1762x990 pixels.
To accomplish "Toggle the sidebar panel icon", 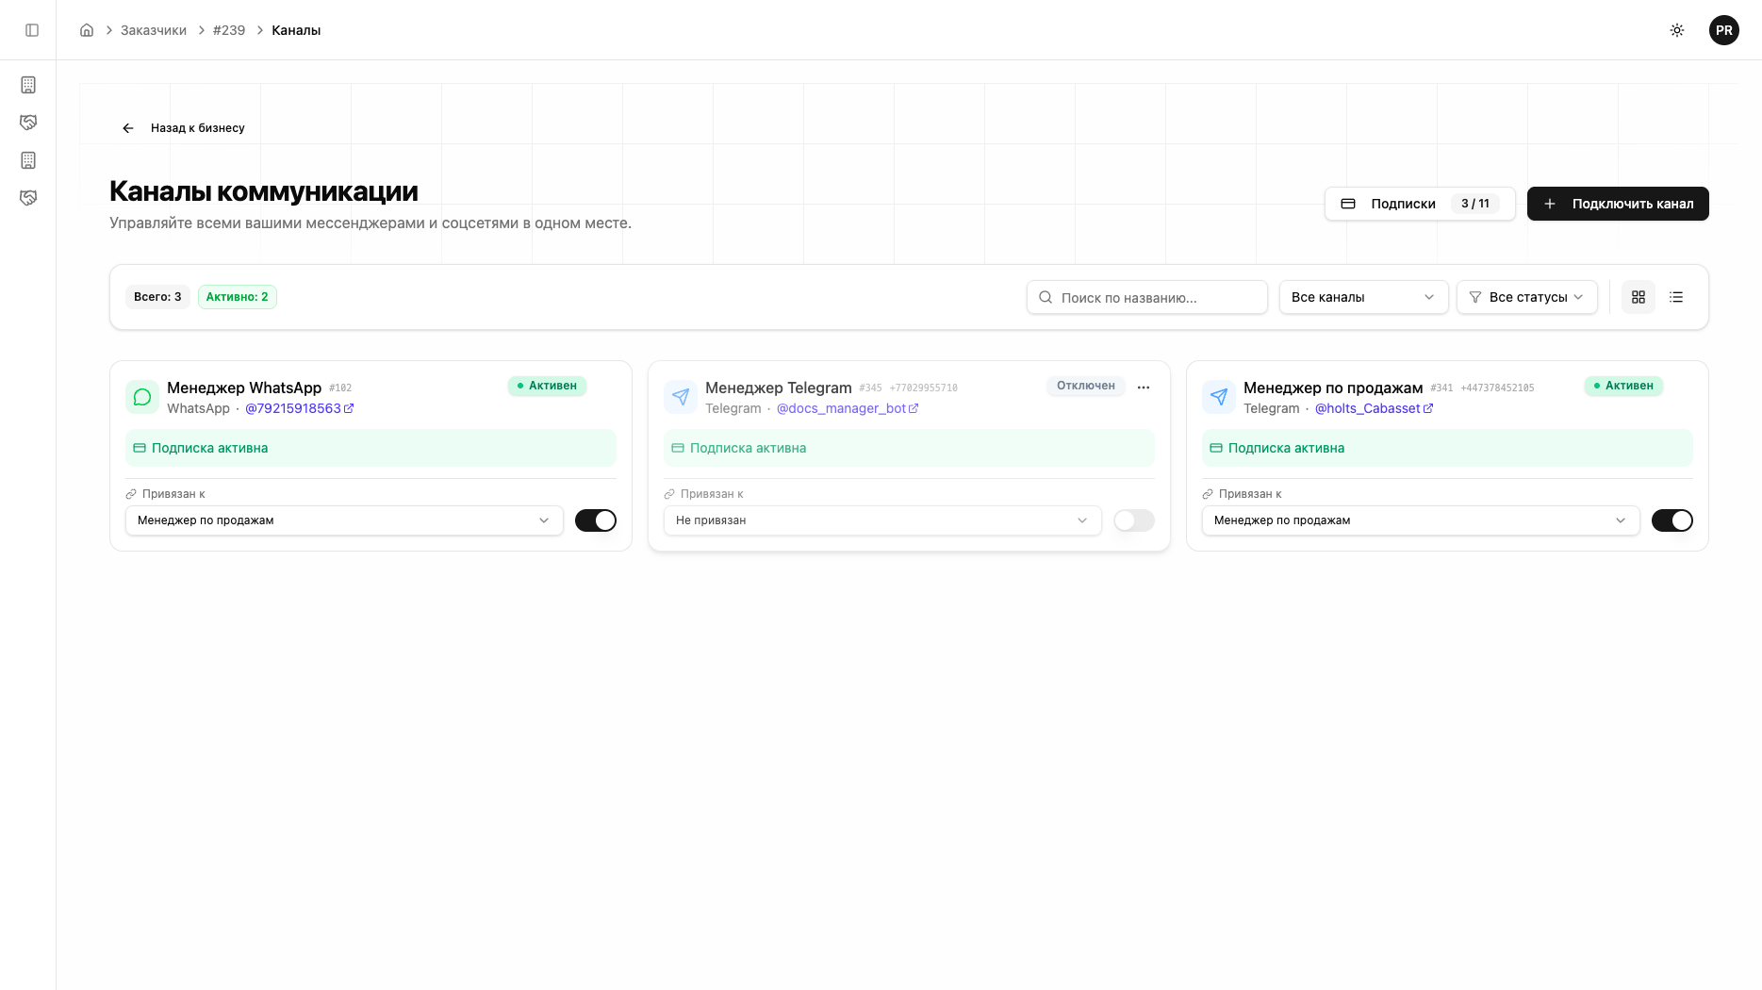I will click(x=32, y=30).
